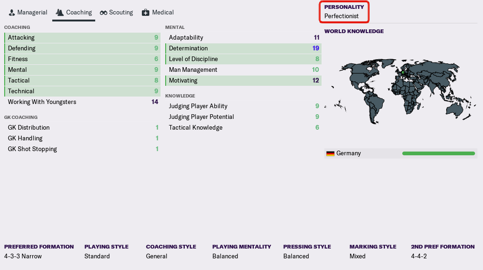The image size is (483, 270).
Task: Click GK Distribution attribute
Action: pos(82,127)
